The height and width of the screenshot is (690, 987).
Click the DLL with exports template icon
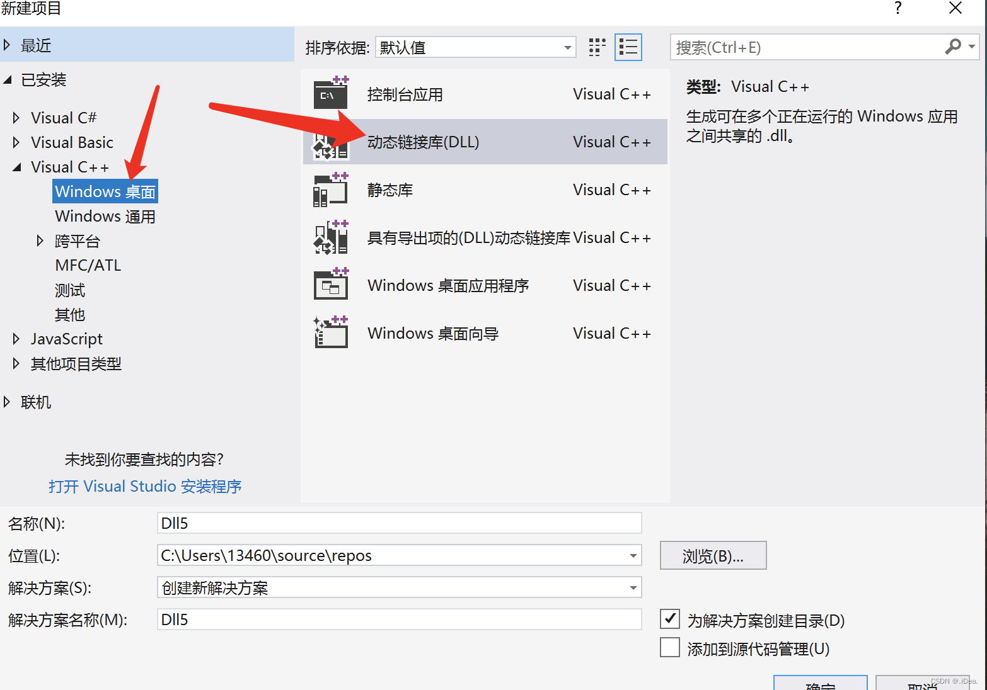[x=331, y=237]
